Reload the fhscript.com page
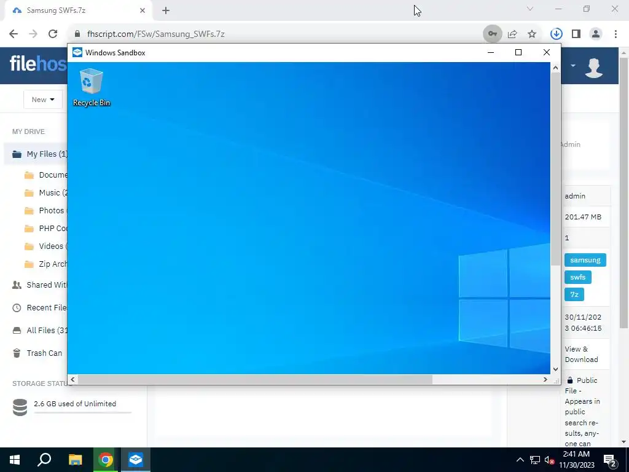The height and width of the screenshot is (472, 629). [x=53, y=34]
